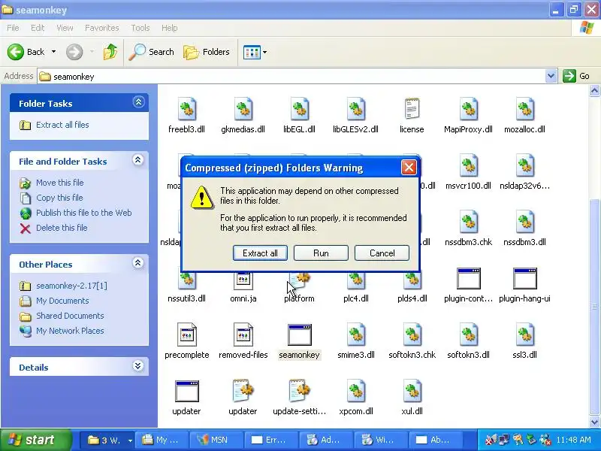
Task: Toggle the Folders pane button
Action: (207, 52)
